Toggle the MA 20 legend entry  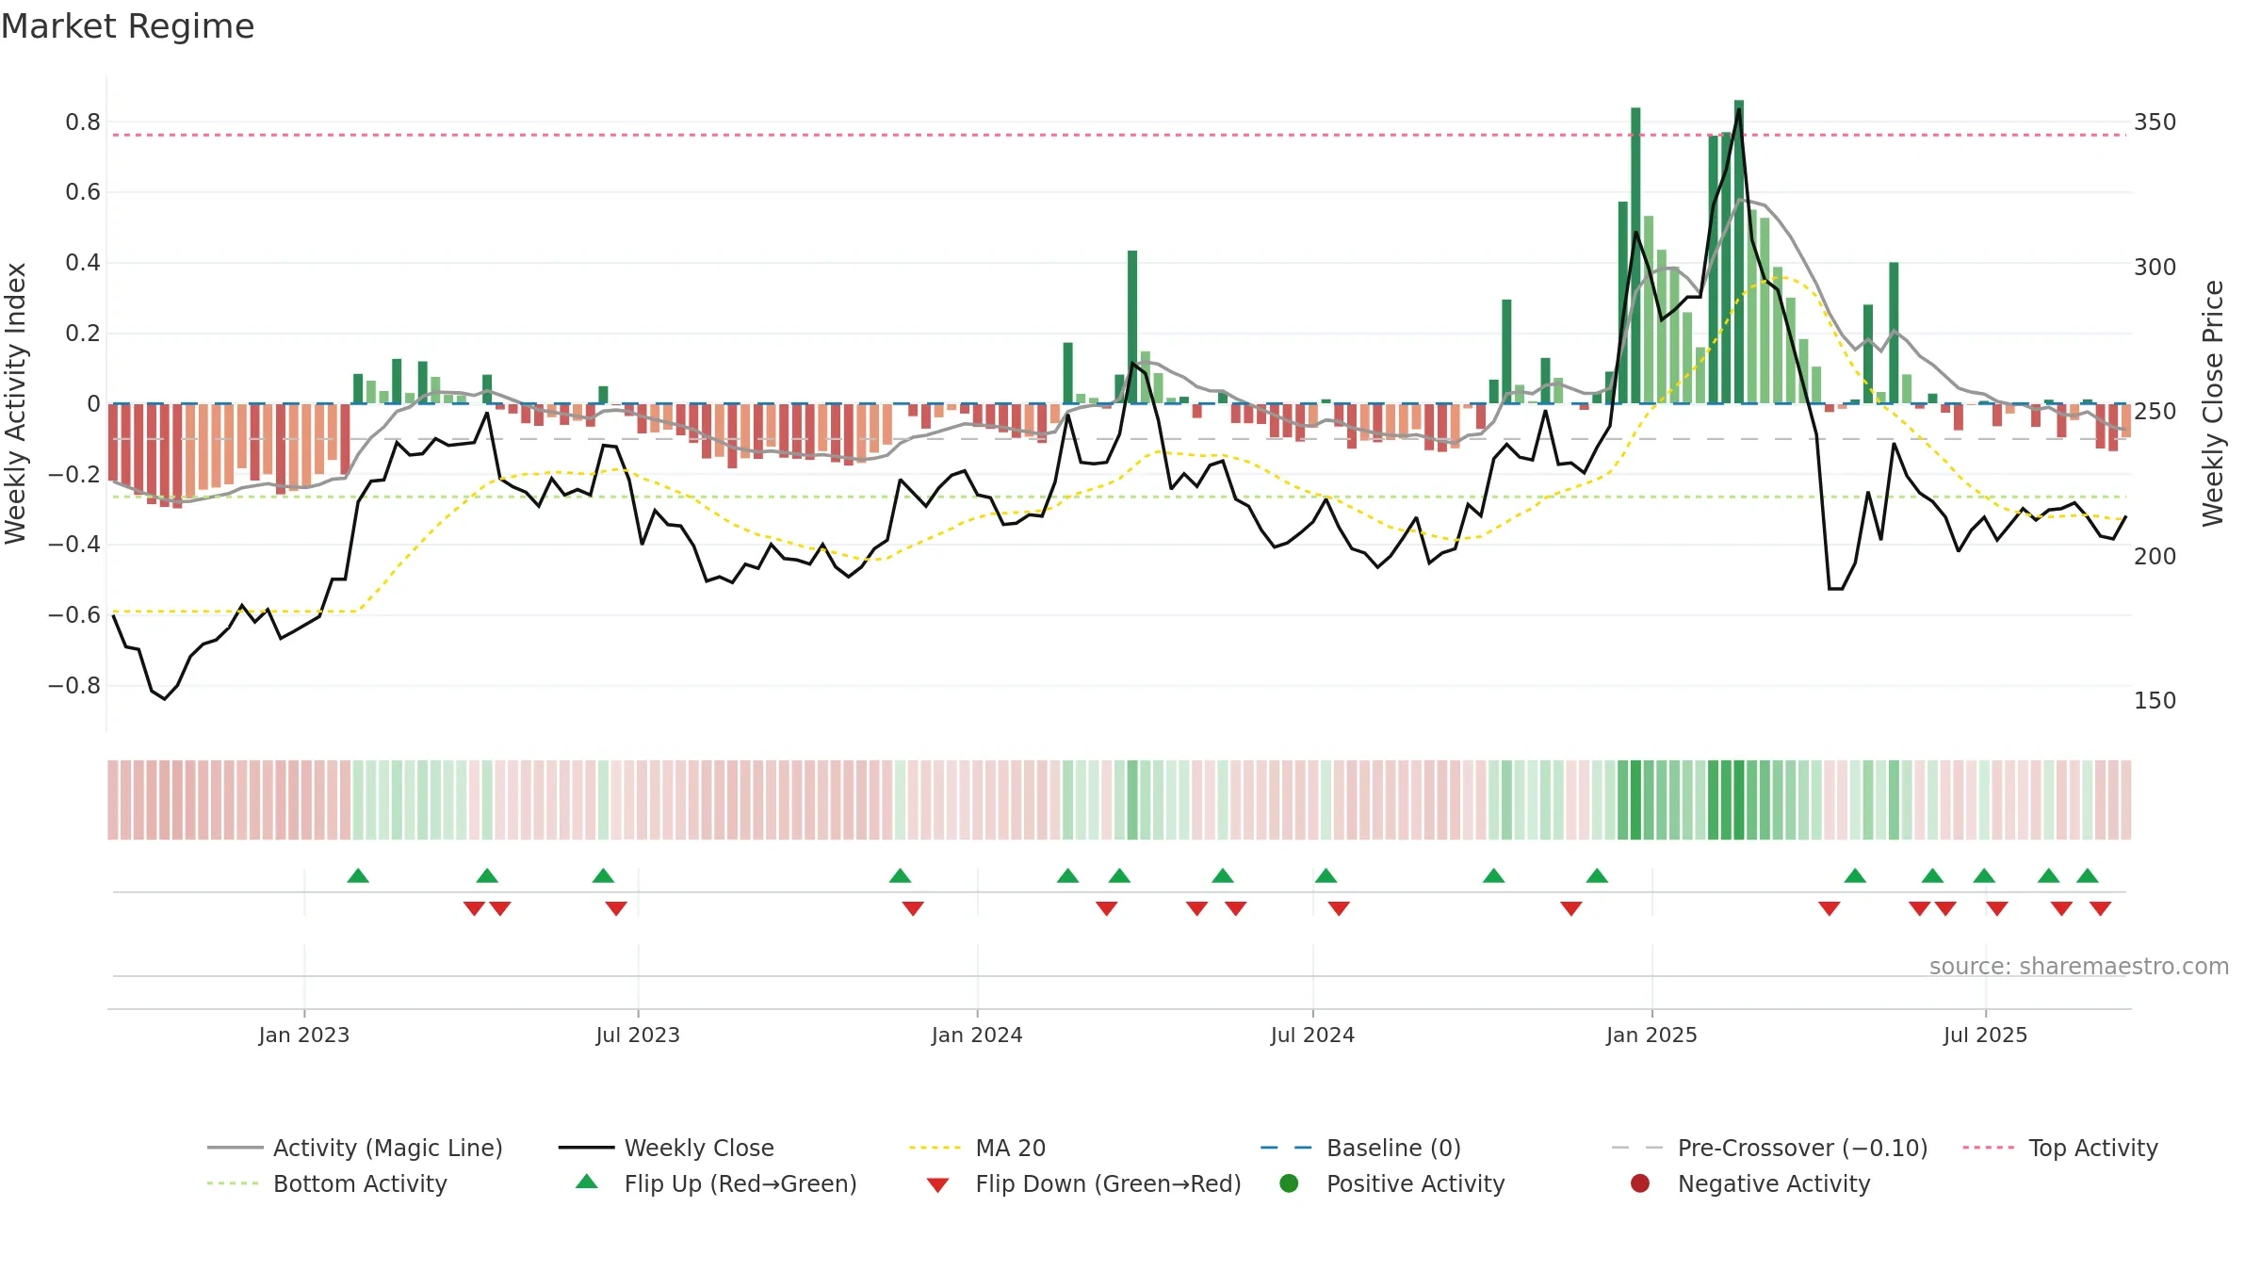pos(977,1148)
